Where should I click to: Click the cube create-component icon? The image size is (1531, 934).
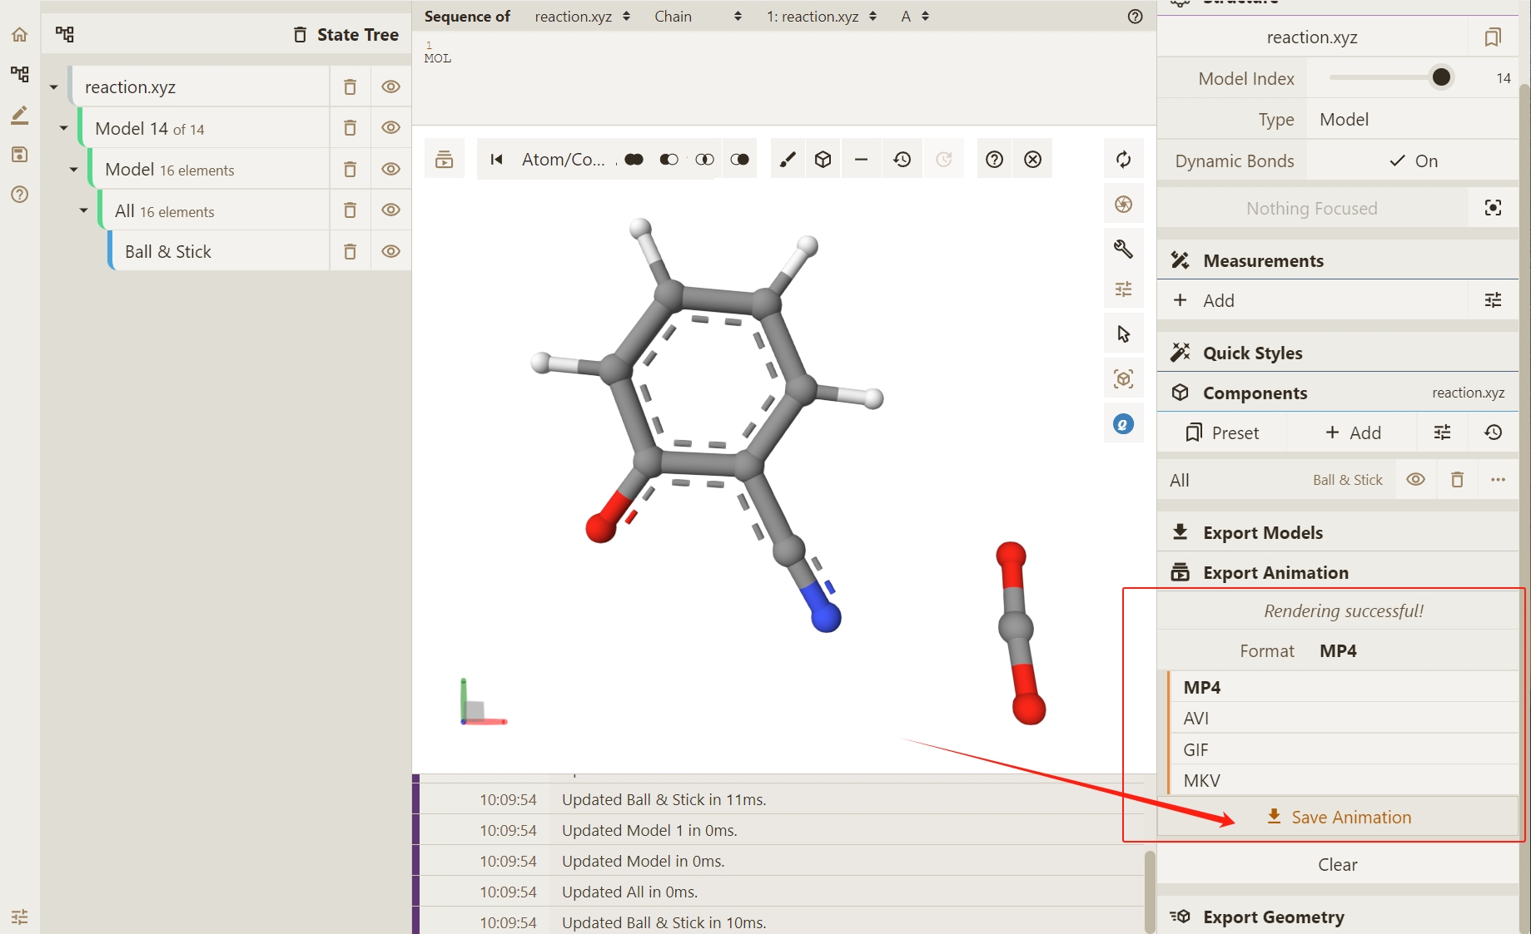coord(823,160)
